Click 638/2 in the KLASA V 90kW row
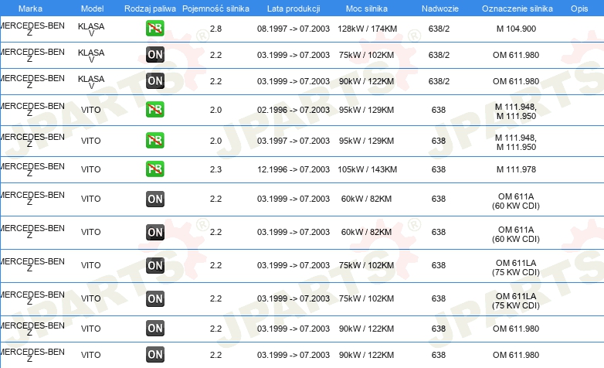This screenshot has height=368, width=604. click(439, 81)
